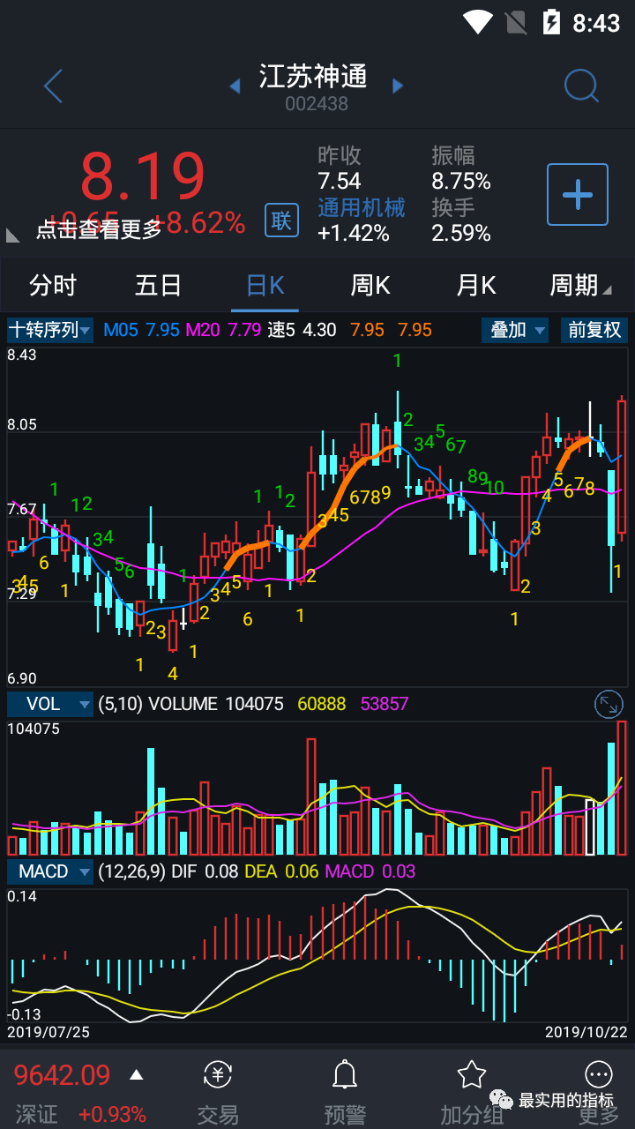
Task: Open the MACD indicator dropdown
Action: pos(50,871)
